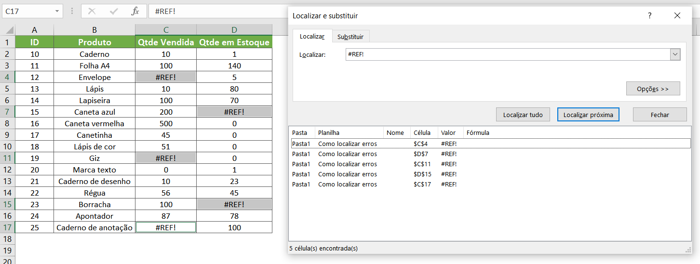
Task: Close the Localizar e substituir dialog
Action: pos(677,16)
